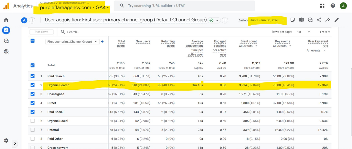
Task: Check the Organic Social row checkbox
Action: [32, 121]
